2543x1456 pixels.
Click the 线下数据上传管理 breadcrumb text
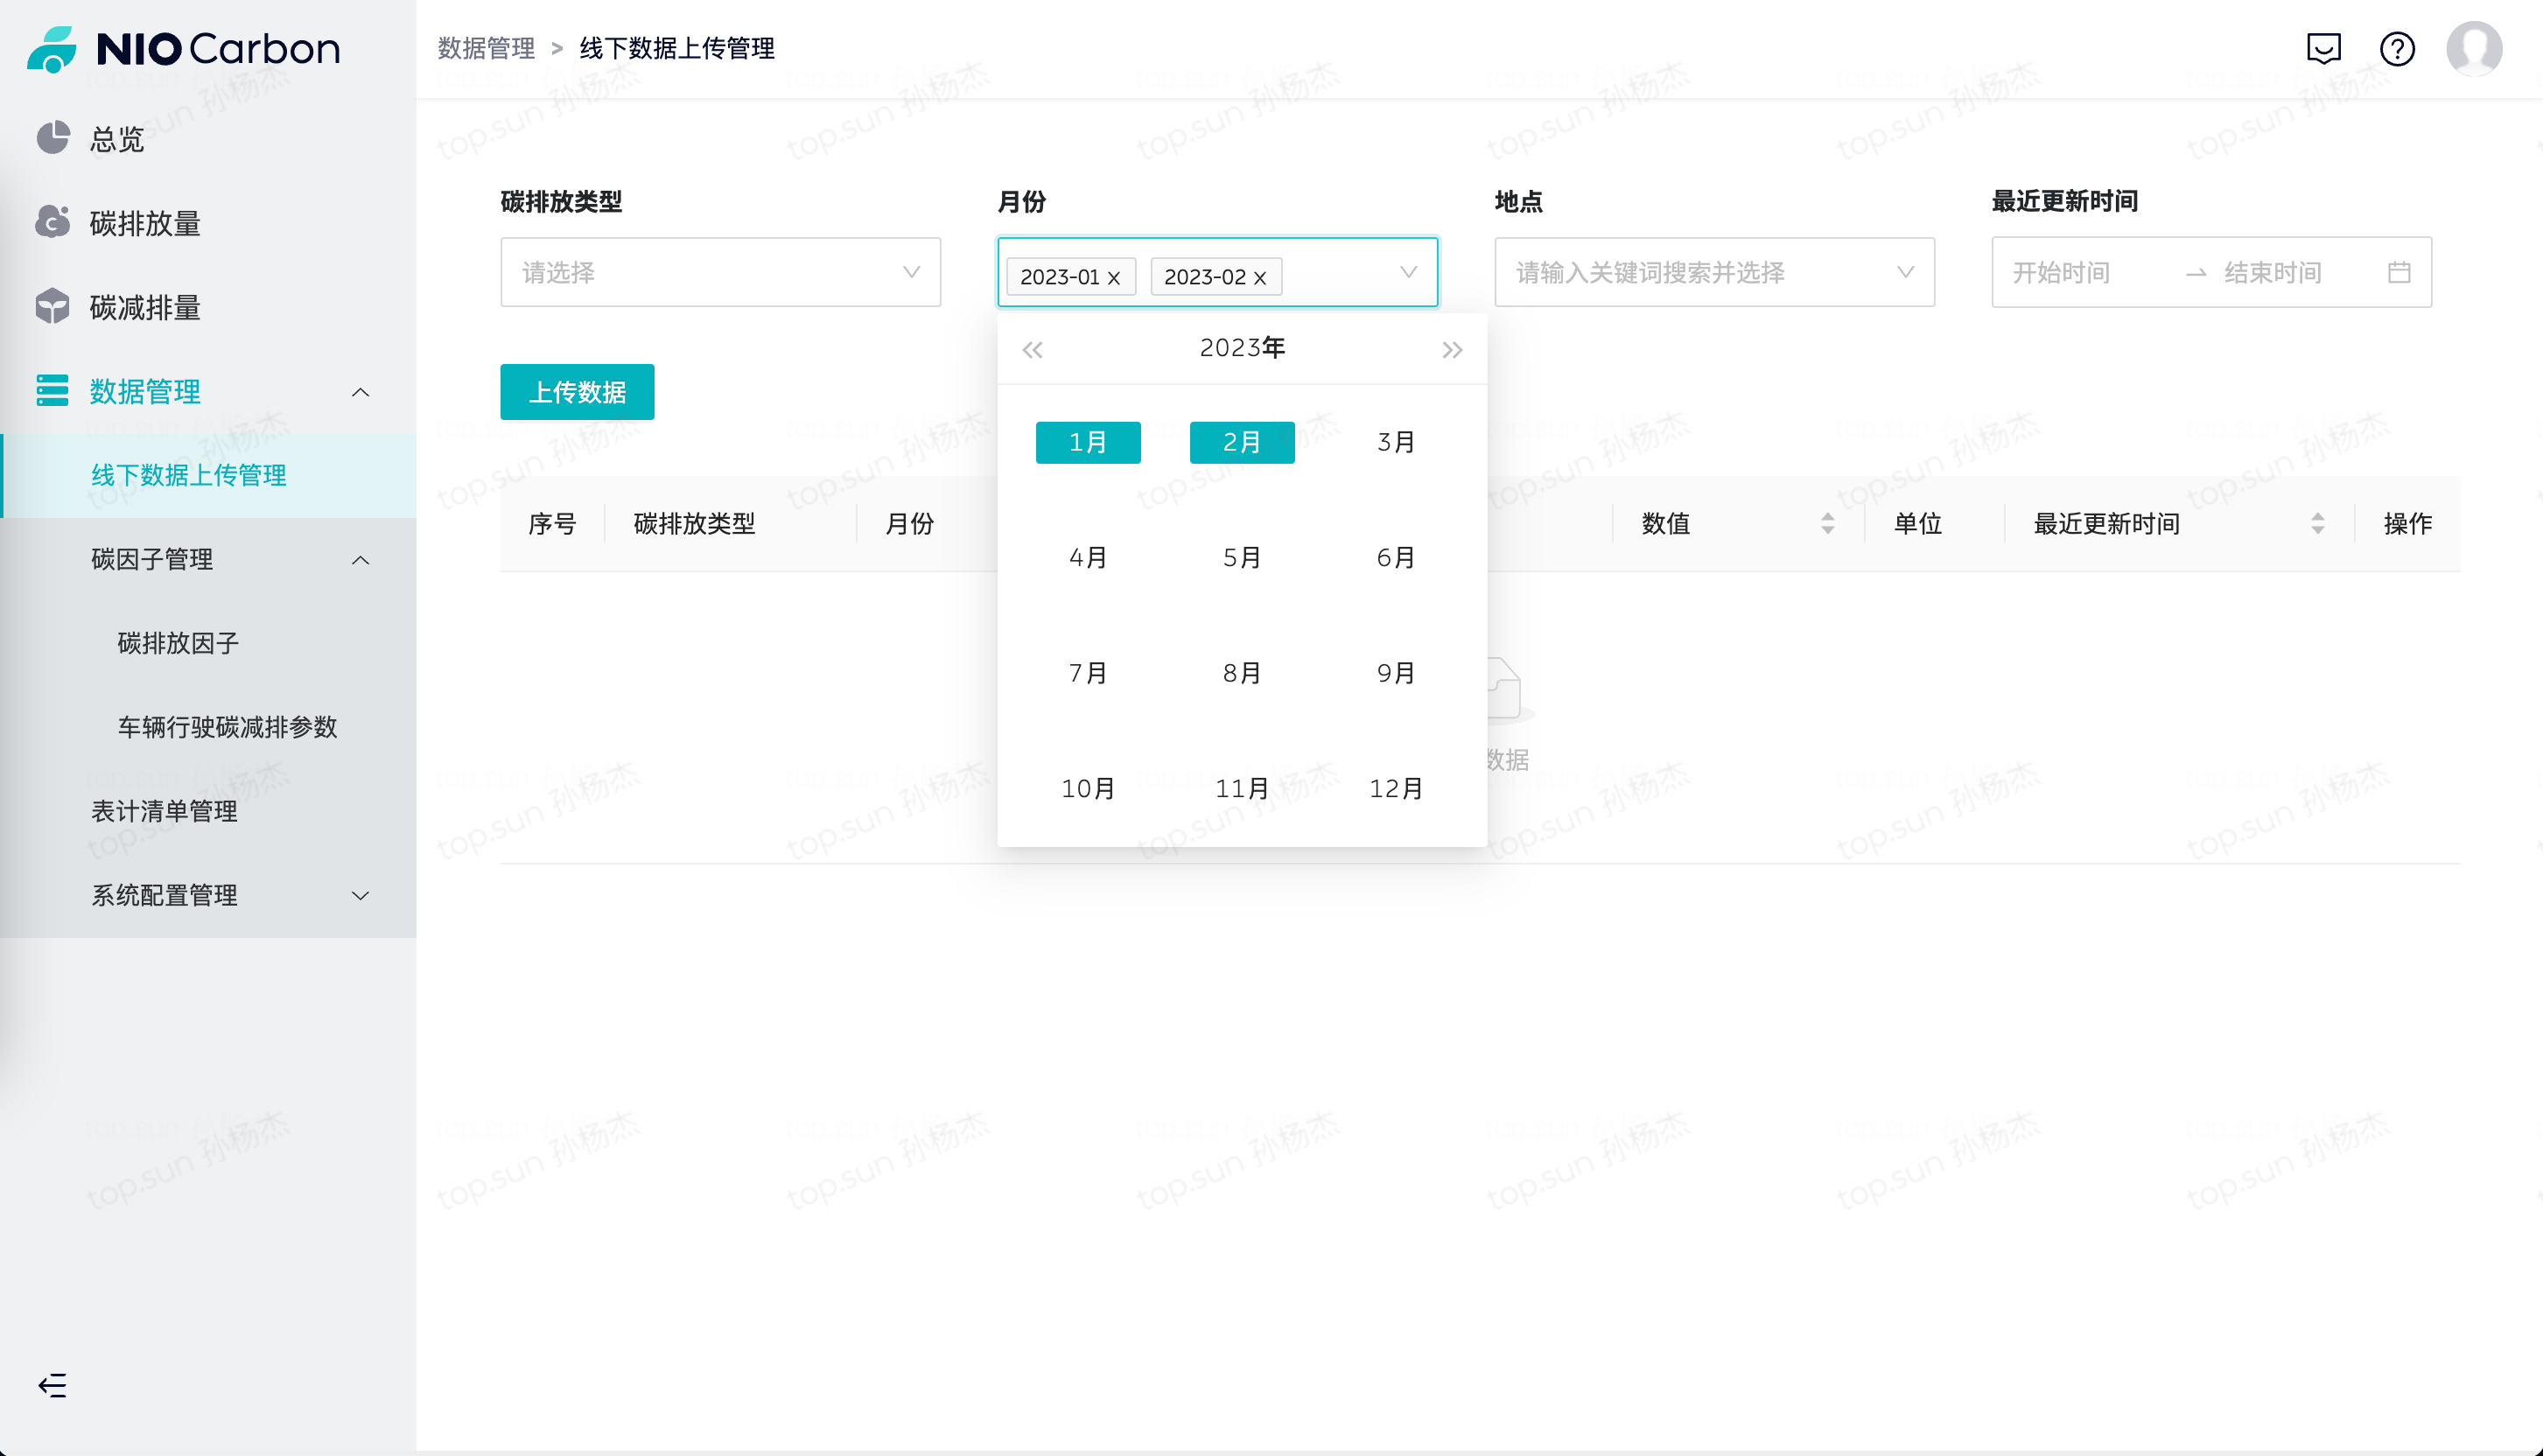[x=677, y=48]
